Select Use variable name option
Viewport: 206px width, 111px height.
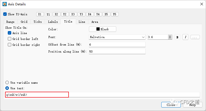point(7,83)
